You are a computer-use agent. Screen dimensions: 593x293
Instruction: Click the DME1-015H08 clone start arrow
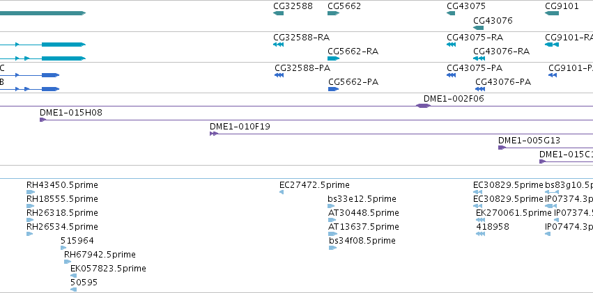pyautogui.click(x=43, y=120)
